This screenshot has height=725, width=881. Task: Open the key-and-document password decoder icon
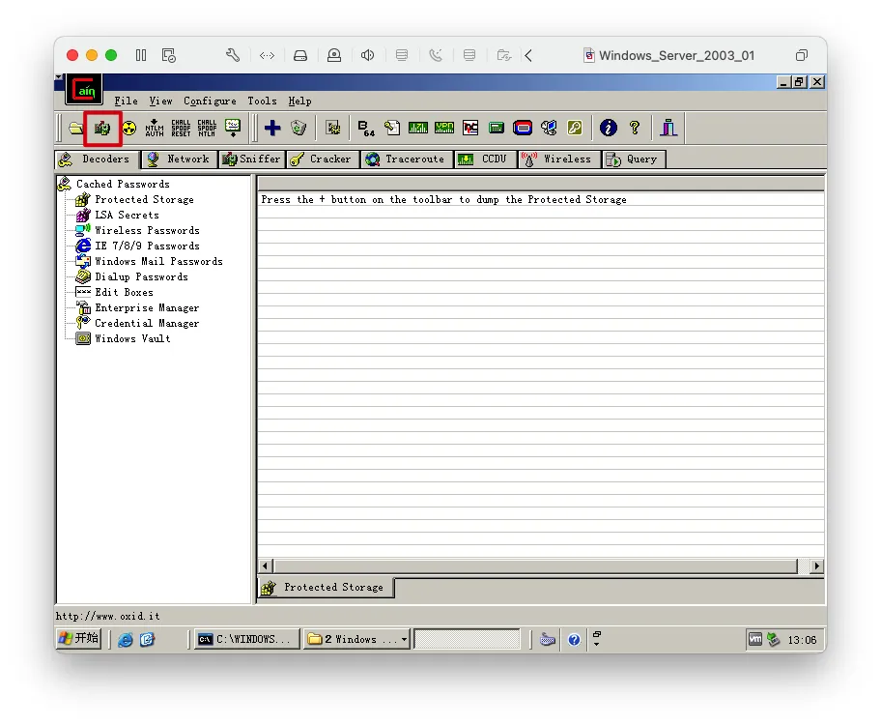click(392, 129)
